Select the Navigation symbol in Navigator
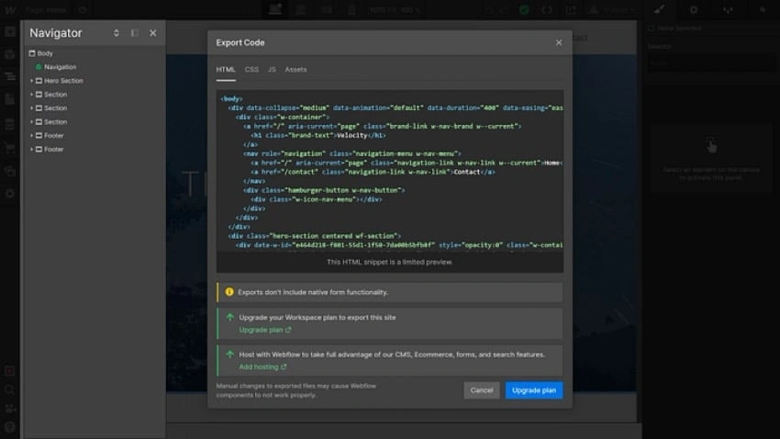 pos(60,67)
